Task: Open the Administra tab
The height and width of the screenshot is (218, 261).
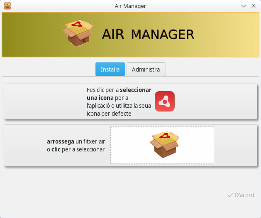Action: [146, 69]
